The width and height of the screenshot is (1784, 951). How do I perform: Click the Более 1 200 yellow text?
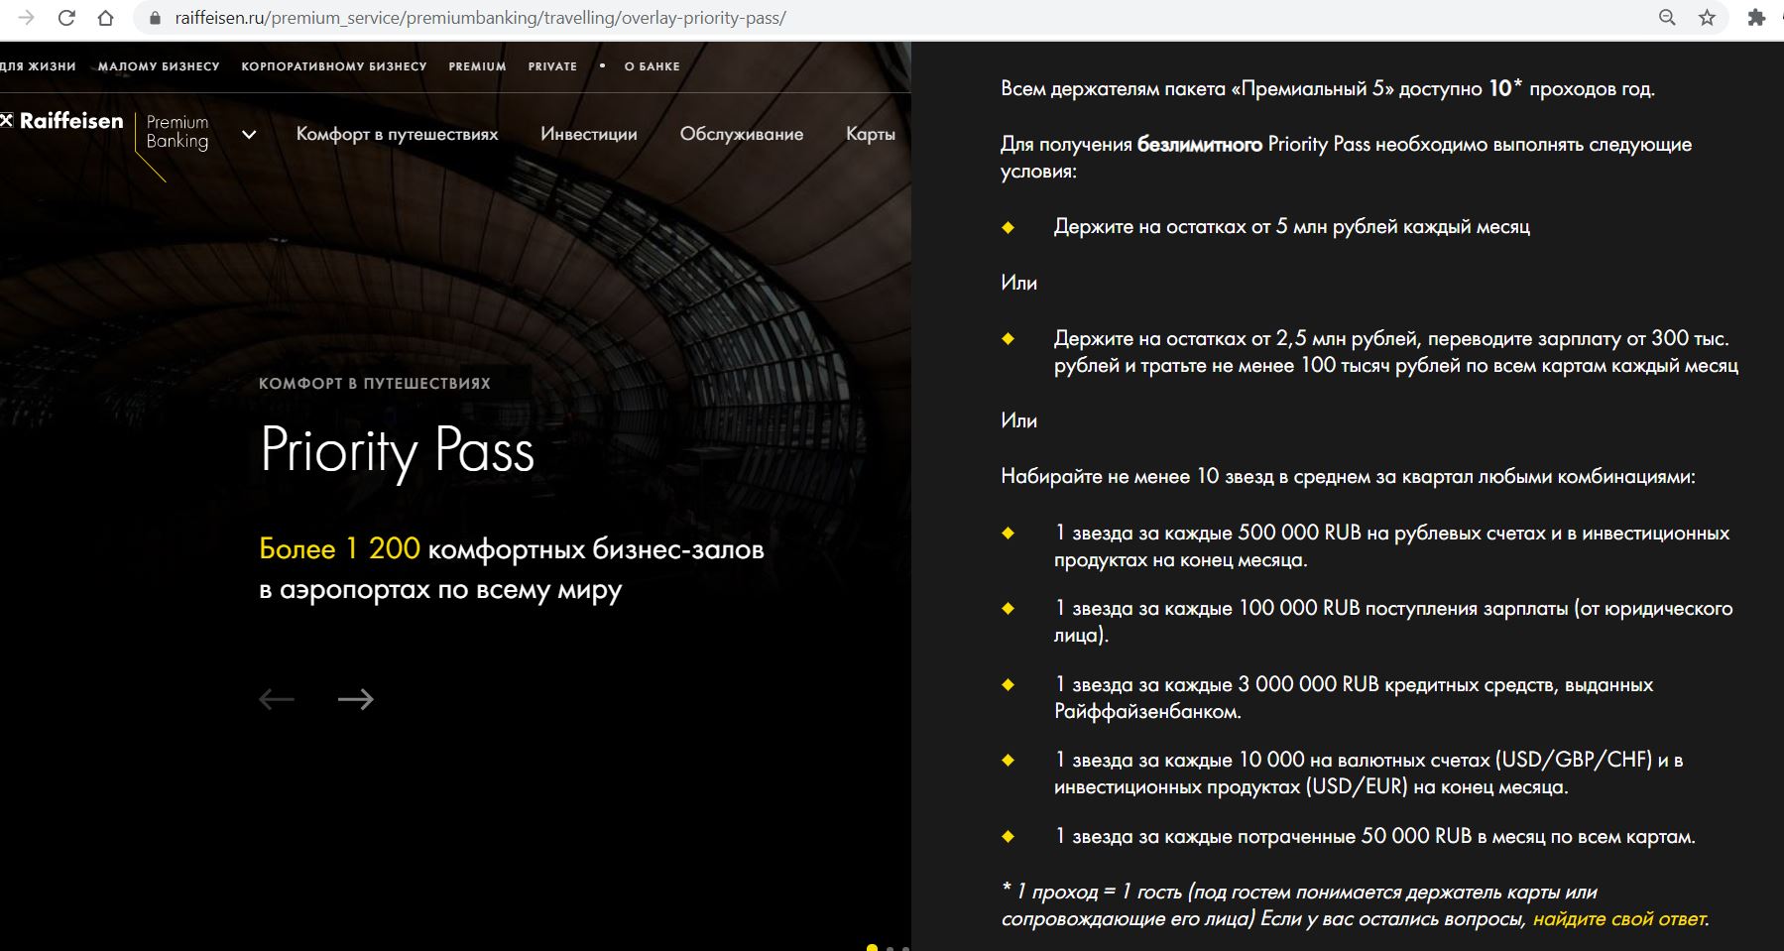point(339,548)
